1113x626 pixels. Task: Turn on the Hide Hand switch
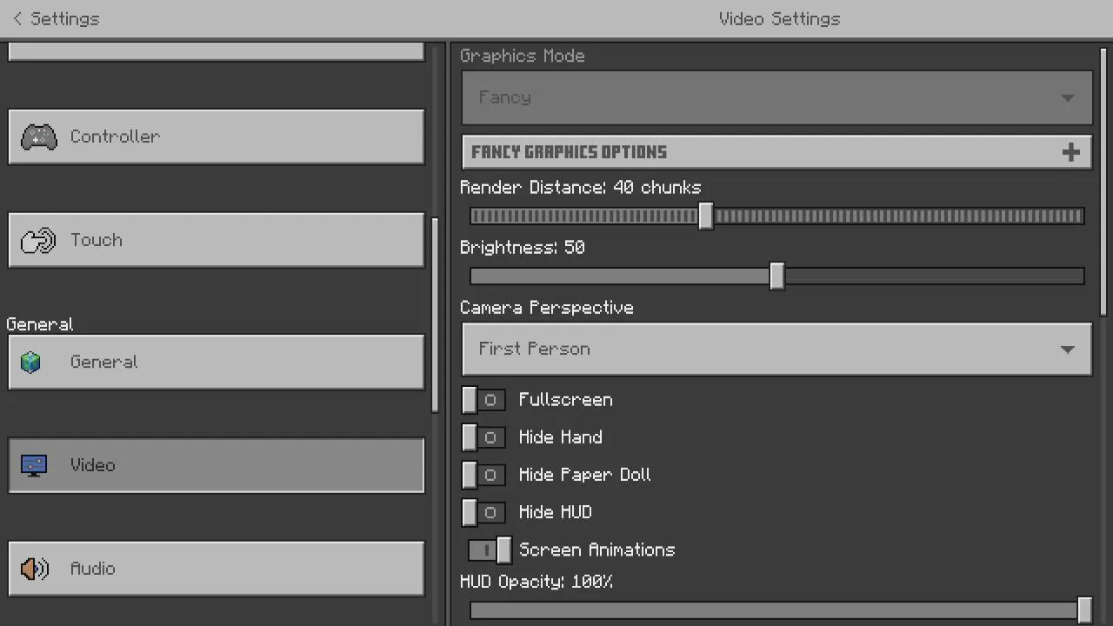tap(483, 437)
